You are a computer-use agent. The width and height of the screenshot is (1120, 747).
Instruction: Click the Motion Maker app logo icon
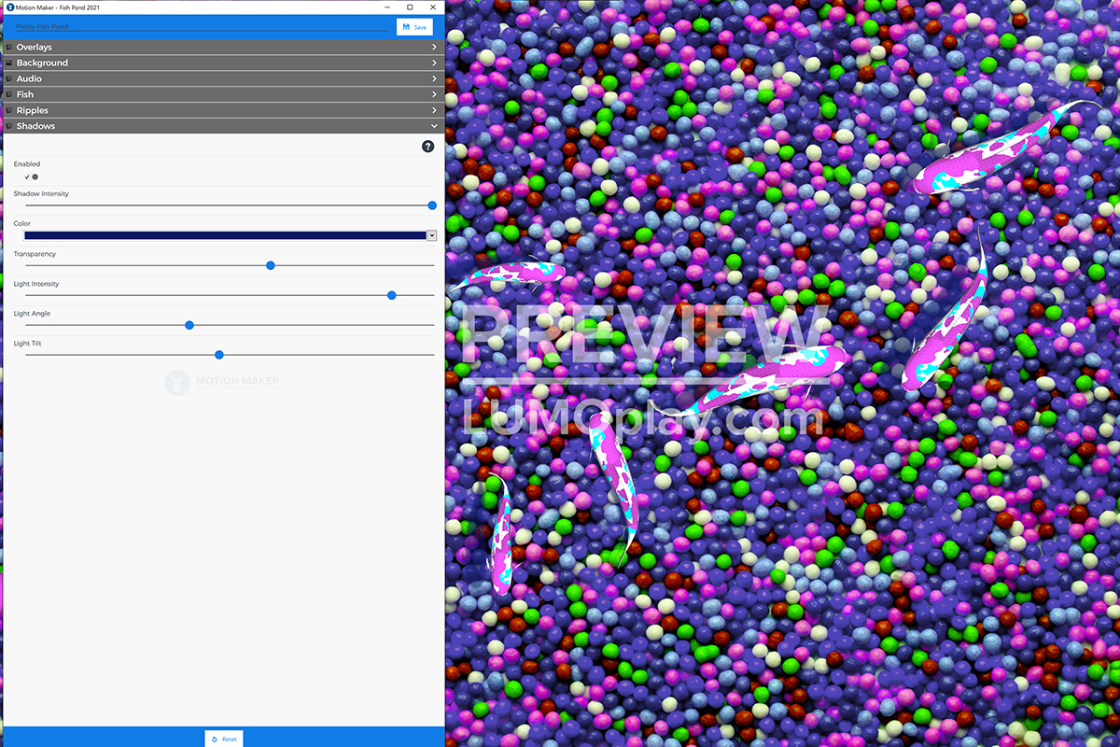coord(9,7)
